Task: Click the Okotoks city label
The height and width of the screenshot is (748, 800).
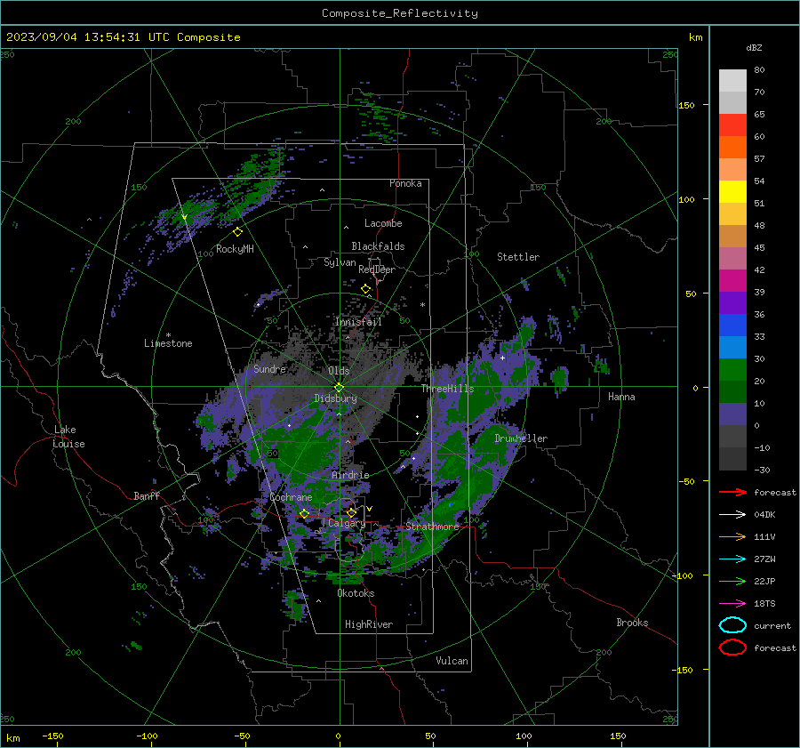Action: coord(356,593)
